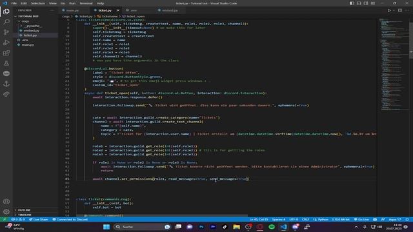Open the Run and Debug view

tap(6, 43)
